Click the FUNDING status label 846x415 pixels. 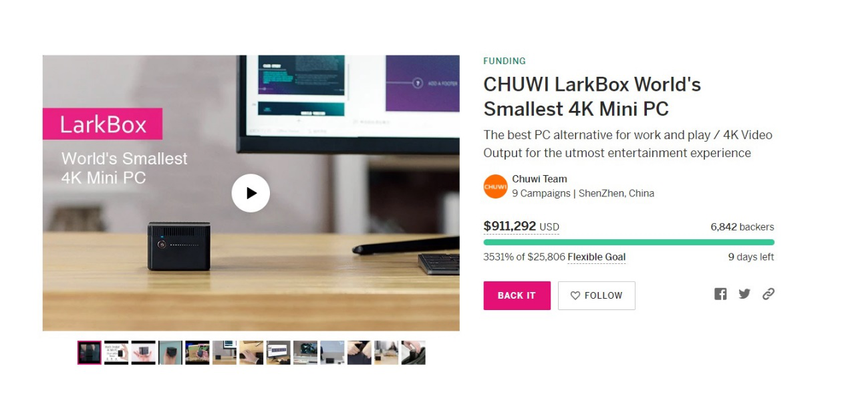pyautogui.click(x=505, y=61)
